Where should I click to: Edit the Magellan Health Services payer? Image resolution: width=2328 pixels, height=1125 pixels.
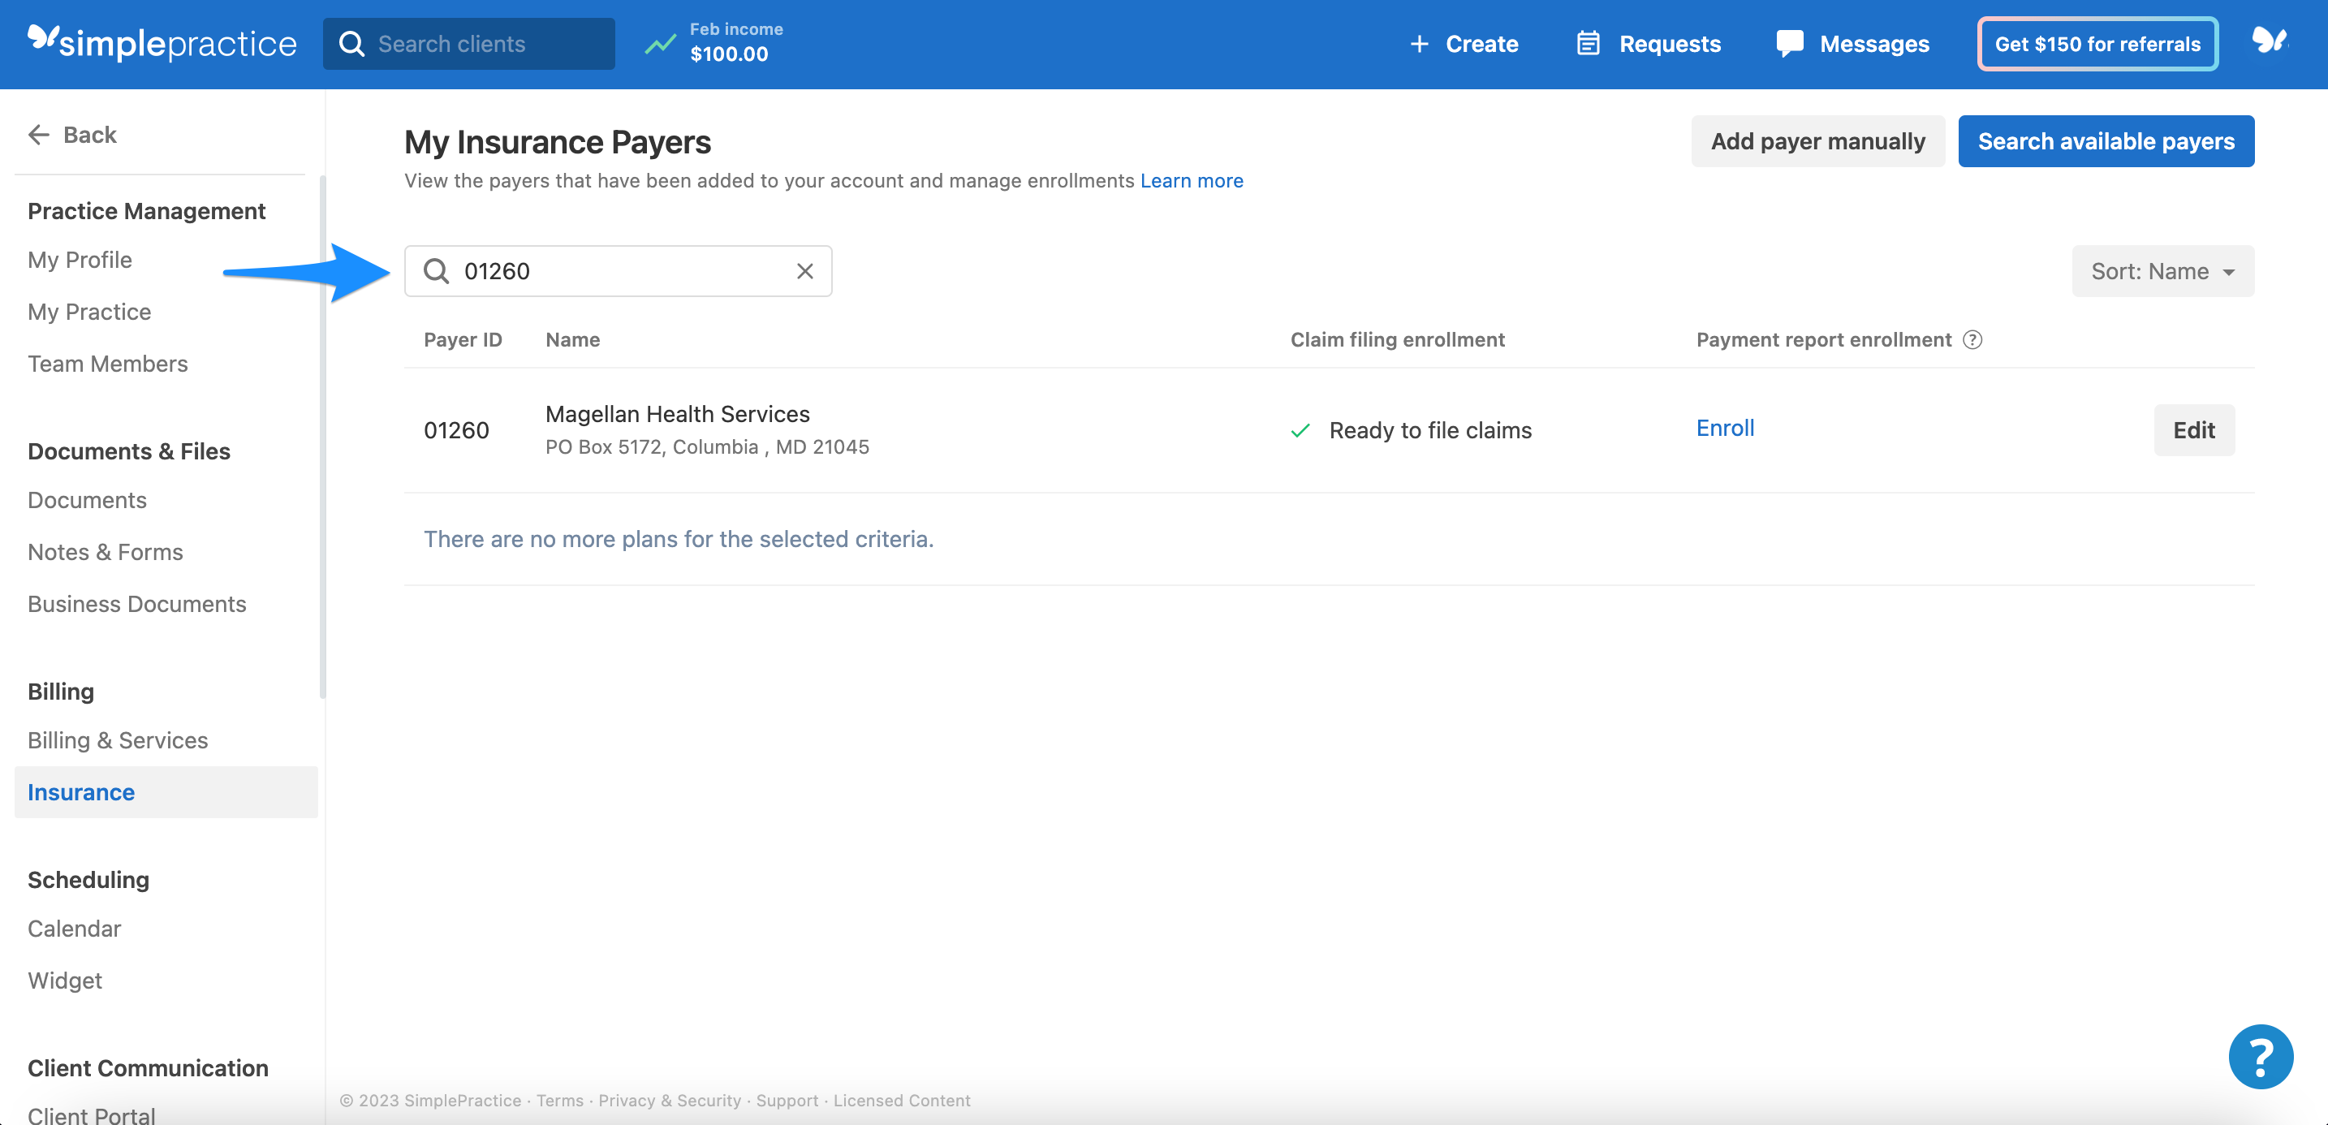(2194, 430)
